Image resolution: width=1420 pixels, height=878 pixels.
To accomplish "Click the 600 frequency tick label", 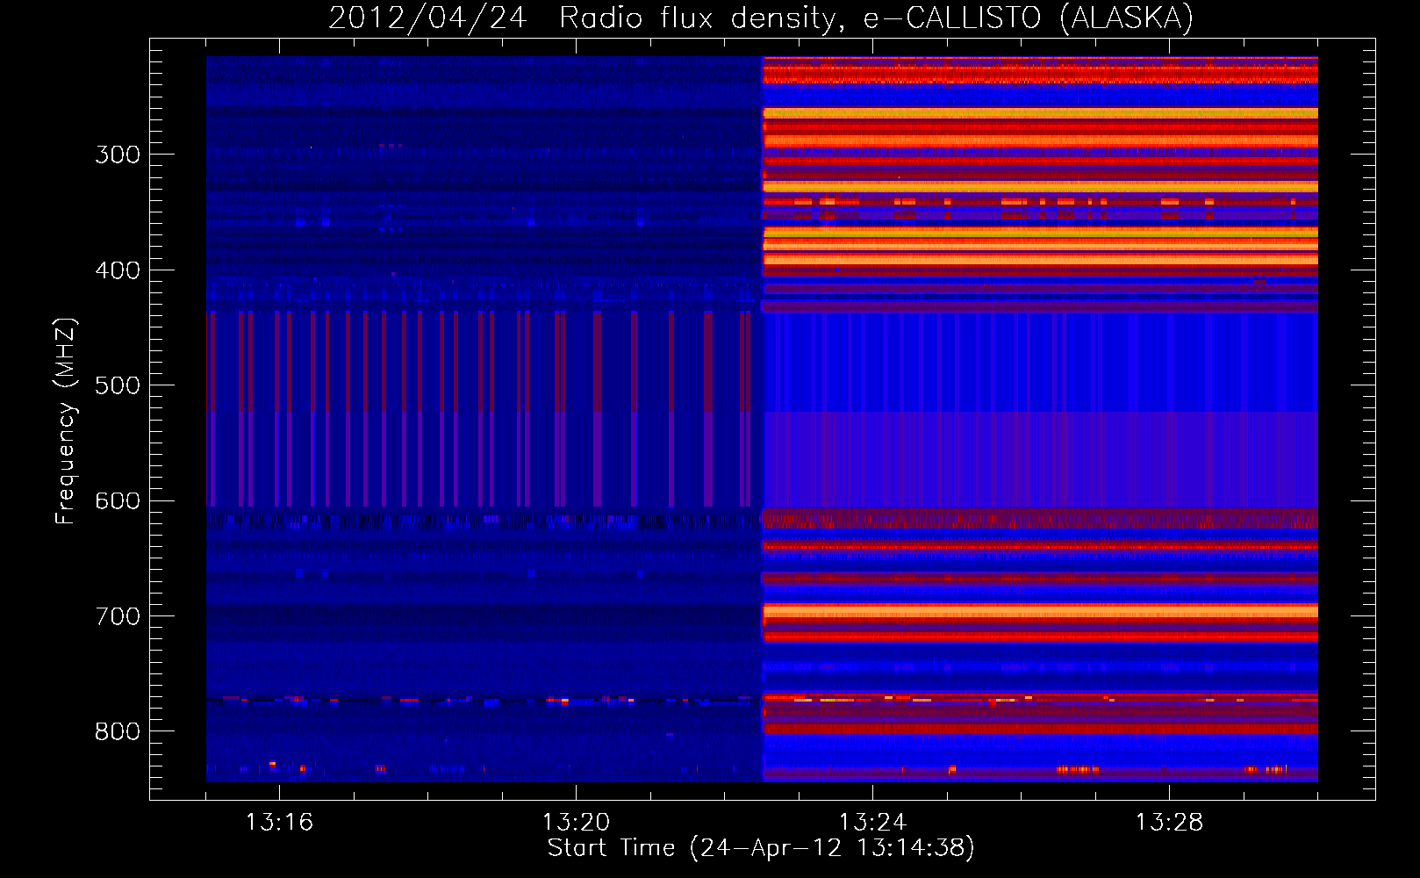I will pyautogui.click(x=118, y=501).
